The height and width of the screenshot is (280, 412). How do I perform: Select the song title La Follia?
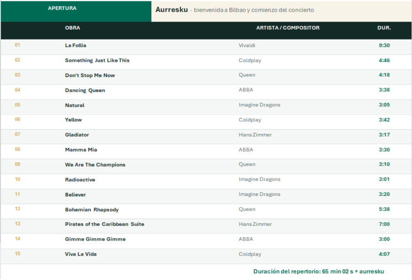pyautogui.click(x=76, y=46)
